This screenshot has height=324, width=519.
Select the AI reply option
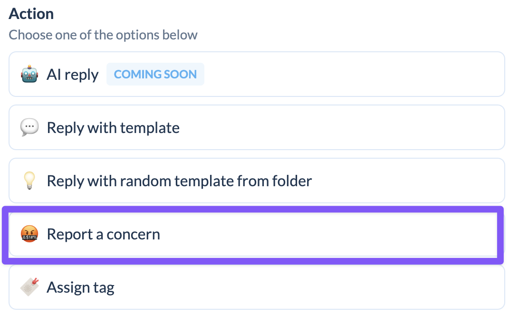point(257,74)
